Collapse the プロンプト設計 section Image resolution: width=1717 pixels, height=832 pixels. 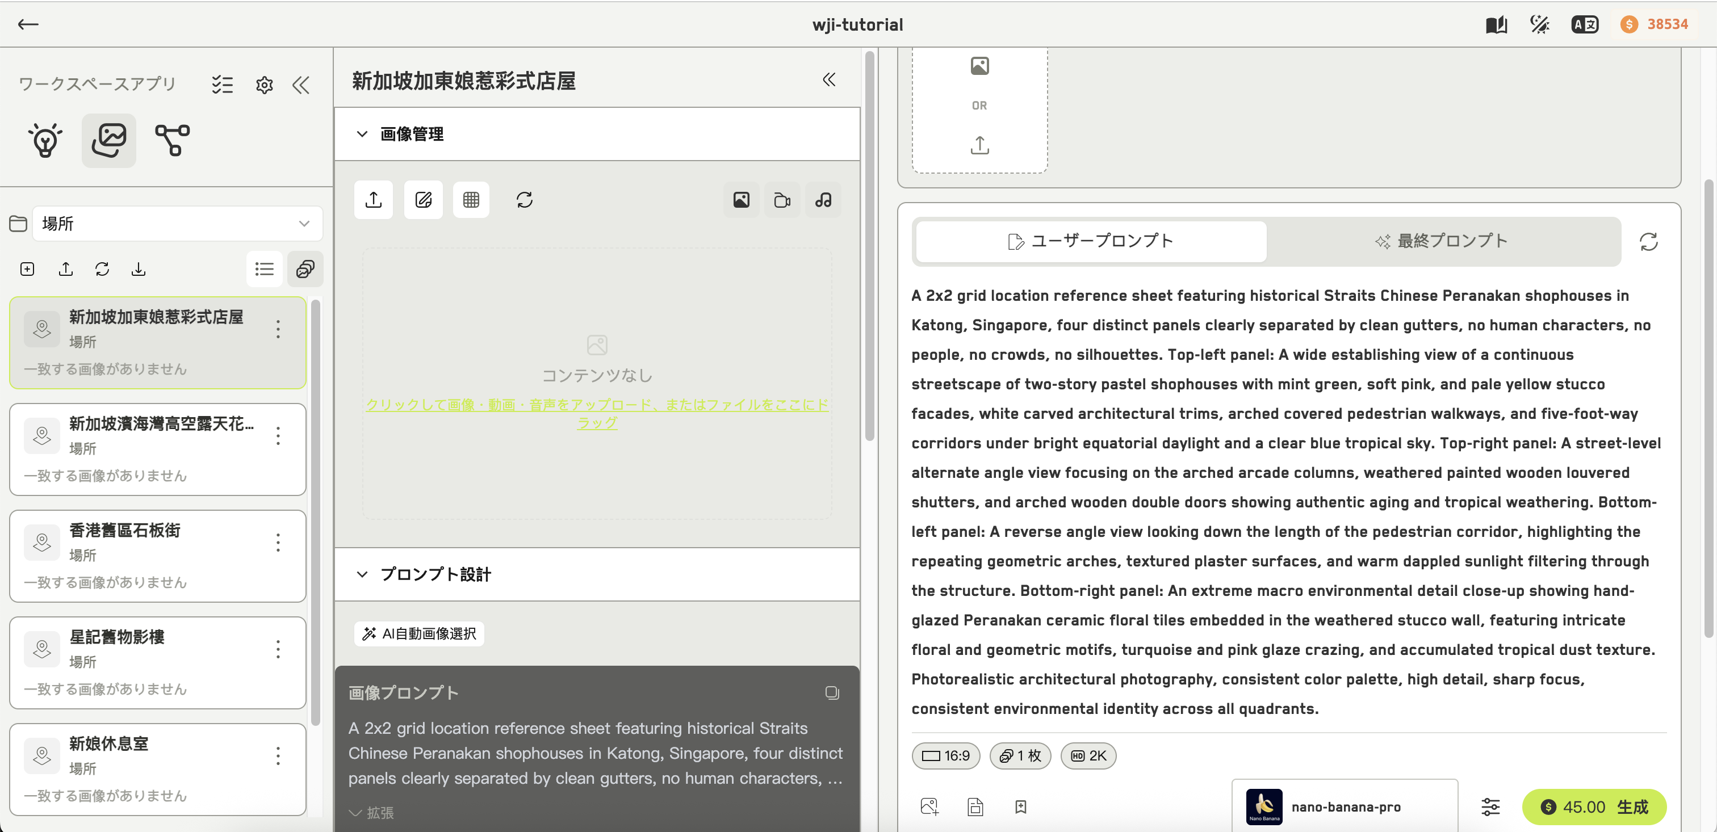click(362, 574)
